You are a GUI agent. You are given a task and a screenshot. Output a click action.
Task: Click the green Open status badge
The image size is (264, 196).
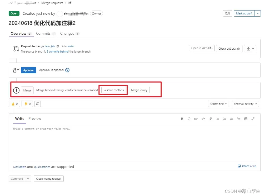point(14,13)
